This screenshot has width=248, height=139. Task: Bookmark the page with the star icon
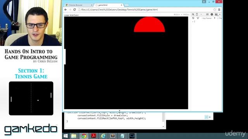pyautogui.click(x=215, y=10)
